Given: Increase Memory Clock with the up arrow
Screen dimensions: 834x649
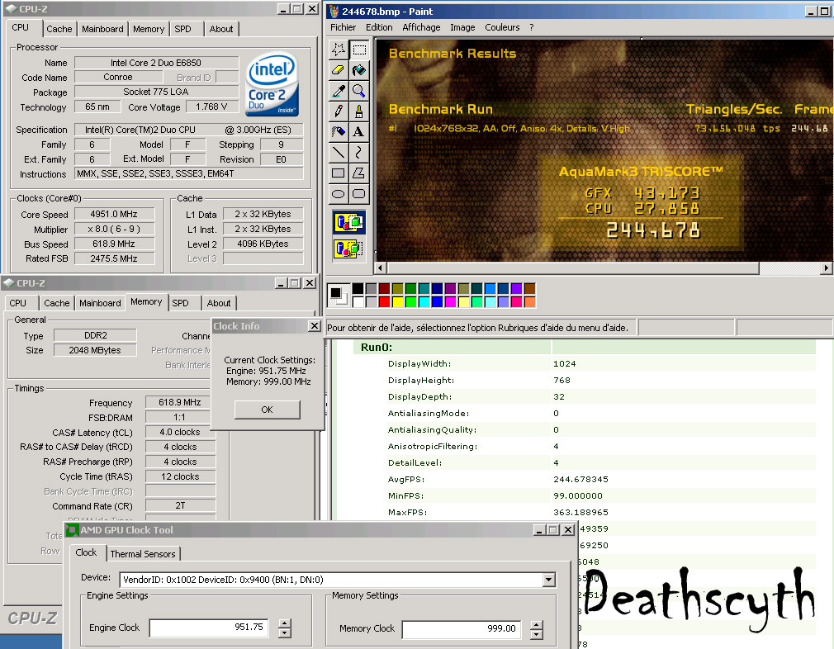Looking at the screenshot, I should [x=537, y=625].
